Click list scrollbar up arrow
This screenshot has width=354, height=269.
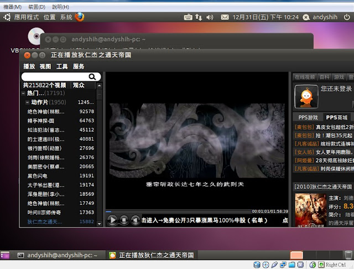click(x=99, y=86)
